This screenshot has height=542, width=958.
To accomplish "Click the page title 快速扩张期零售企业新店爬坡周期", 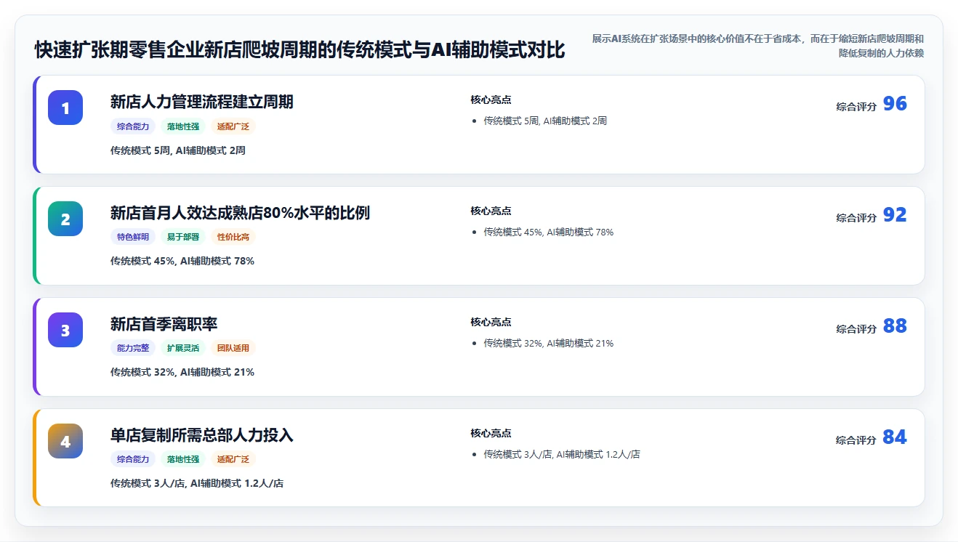I will [299, 50].
